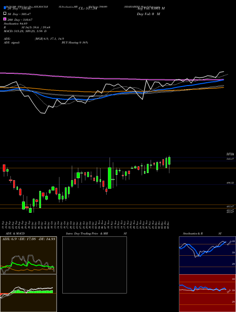Select the '50 Day - 505.47' legend text
The height and width of the screenshot is (312, 236).
(x=19, y=14)
